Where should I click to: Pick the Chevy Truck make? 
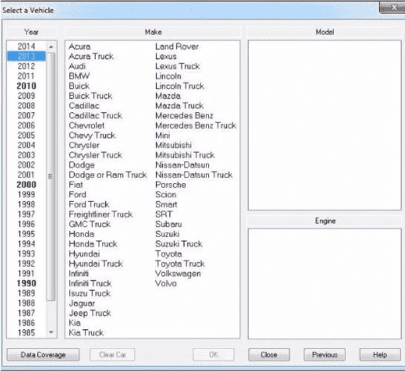pos(92,135)
